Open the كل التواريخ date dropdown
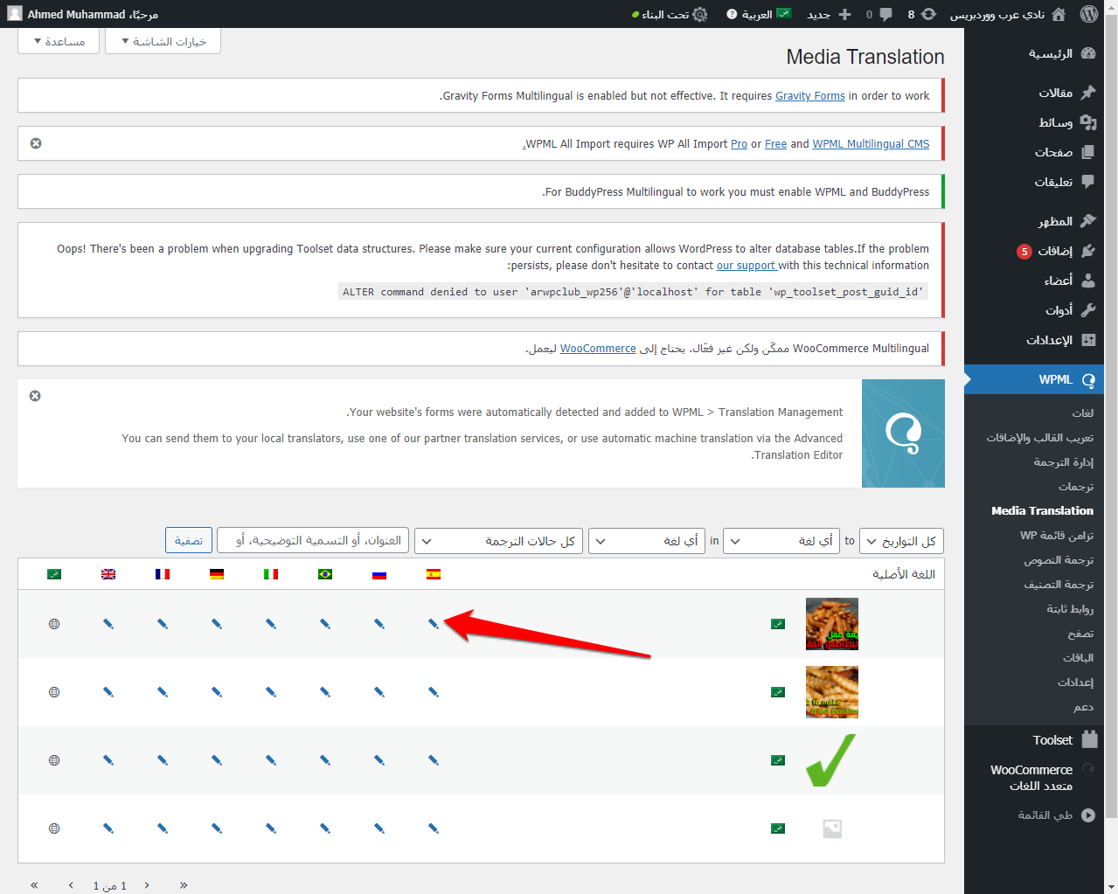The width and height of the screenshot is (1118, 894). tap(902, 541)
